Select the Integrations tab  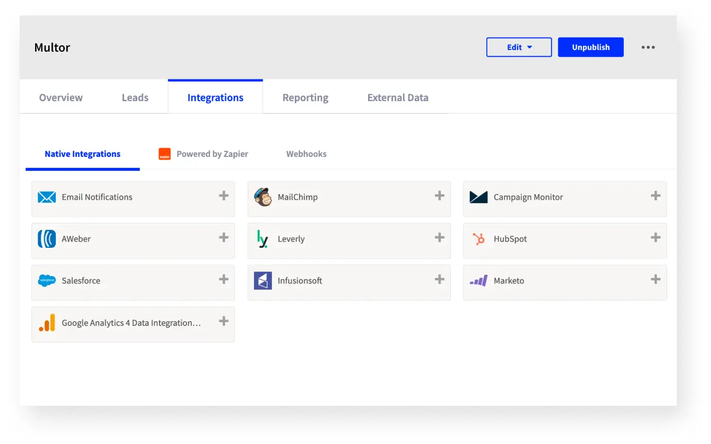[x=215, y=97]
